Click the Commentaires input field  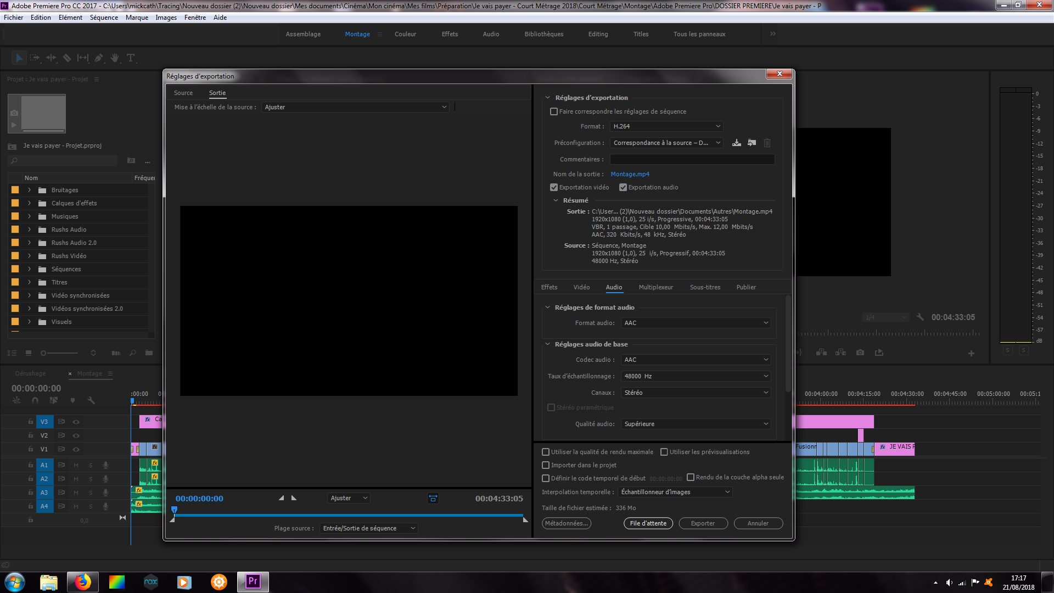[692, 159]
